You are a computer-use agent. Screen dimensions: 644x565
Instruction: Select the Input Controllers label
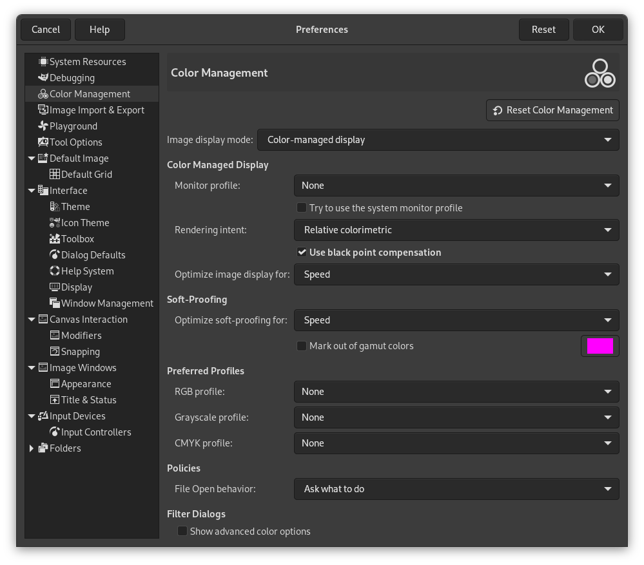(96, 432)
